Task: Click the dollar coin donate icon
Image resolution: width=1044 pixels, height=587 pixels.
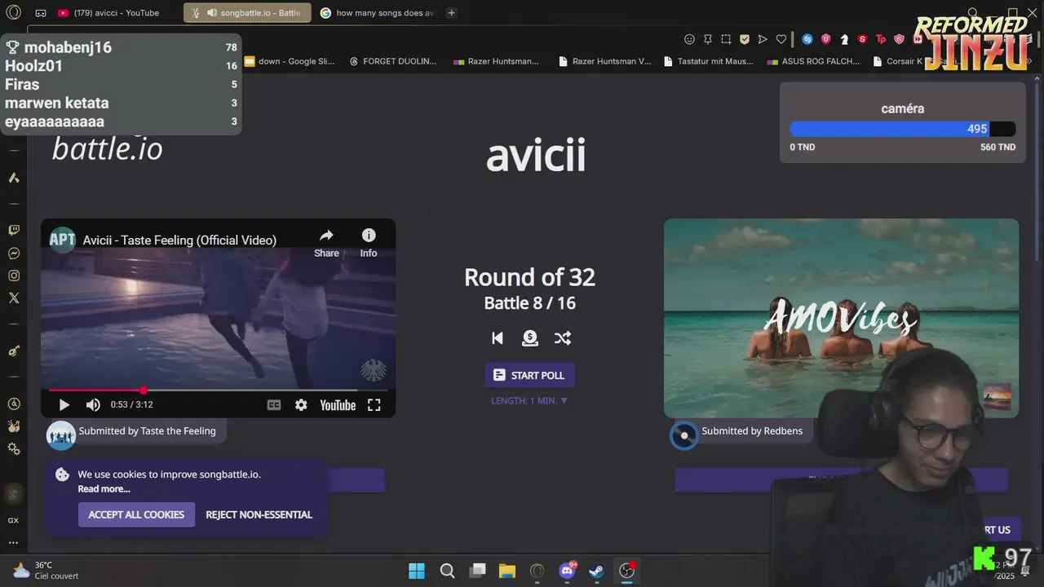Action: click(x=530, y=338)
